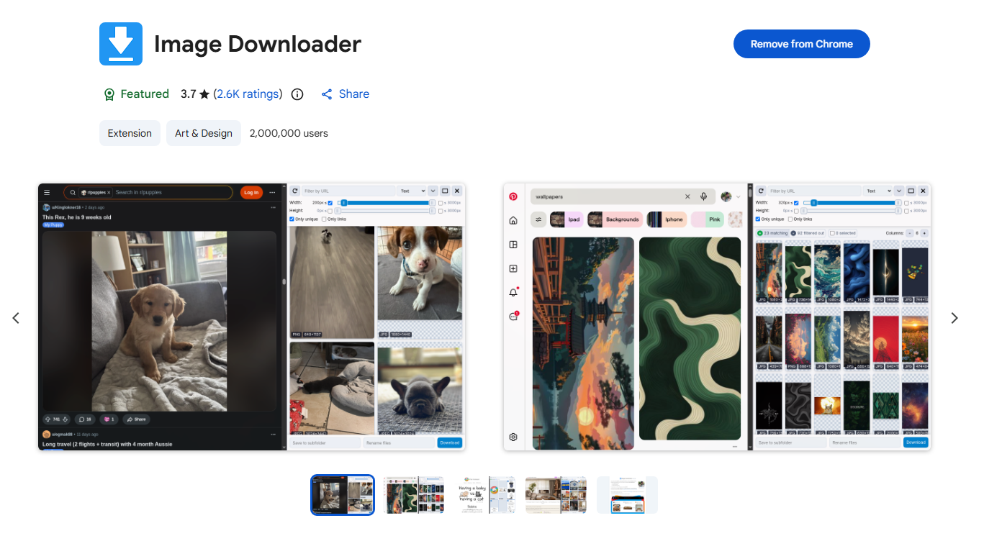This screenshot has width=1002, height=536.
Task: Increase Columns with plus button
Action: click(924, 233)
